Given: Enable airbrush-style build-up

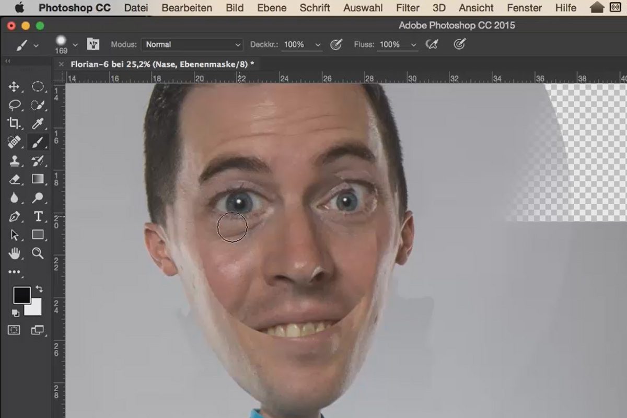Looking at the screenshot, I should 432,44.
